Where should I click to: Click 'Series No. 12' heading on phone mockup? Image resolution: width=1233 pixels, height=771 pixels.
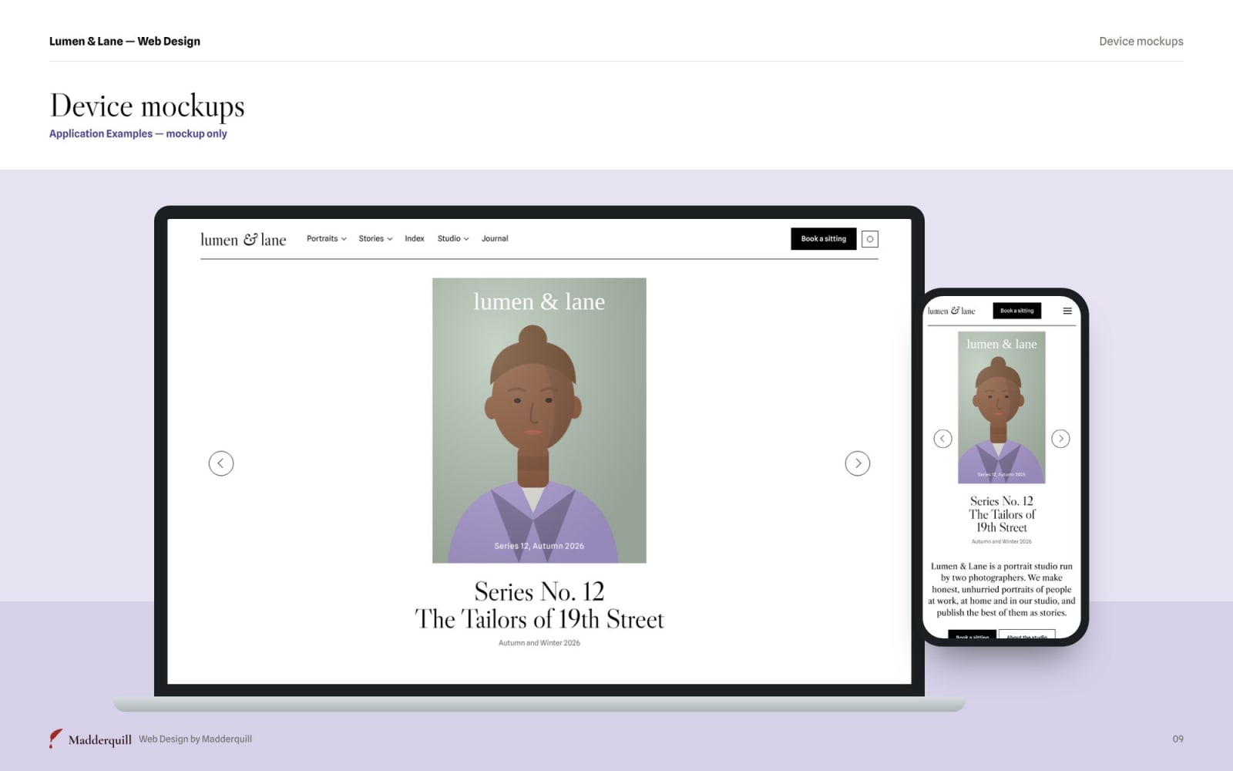pos(1001,501)
